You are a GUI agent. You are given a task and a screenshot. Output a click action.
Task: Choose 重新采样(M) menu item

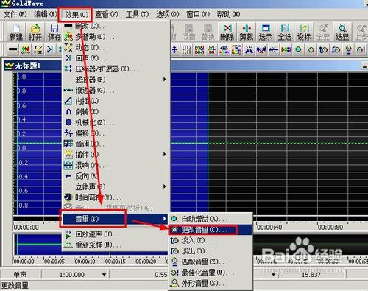[x=116, y=245]
